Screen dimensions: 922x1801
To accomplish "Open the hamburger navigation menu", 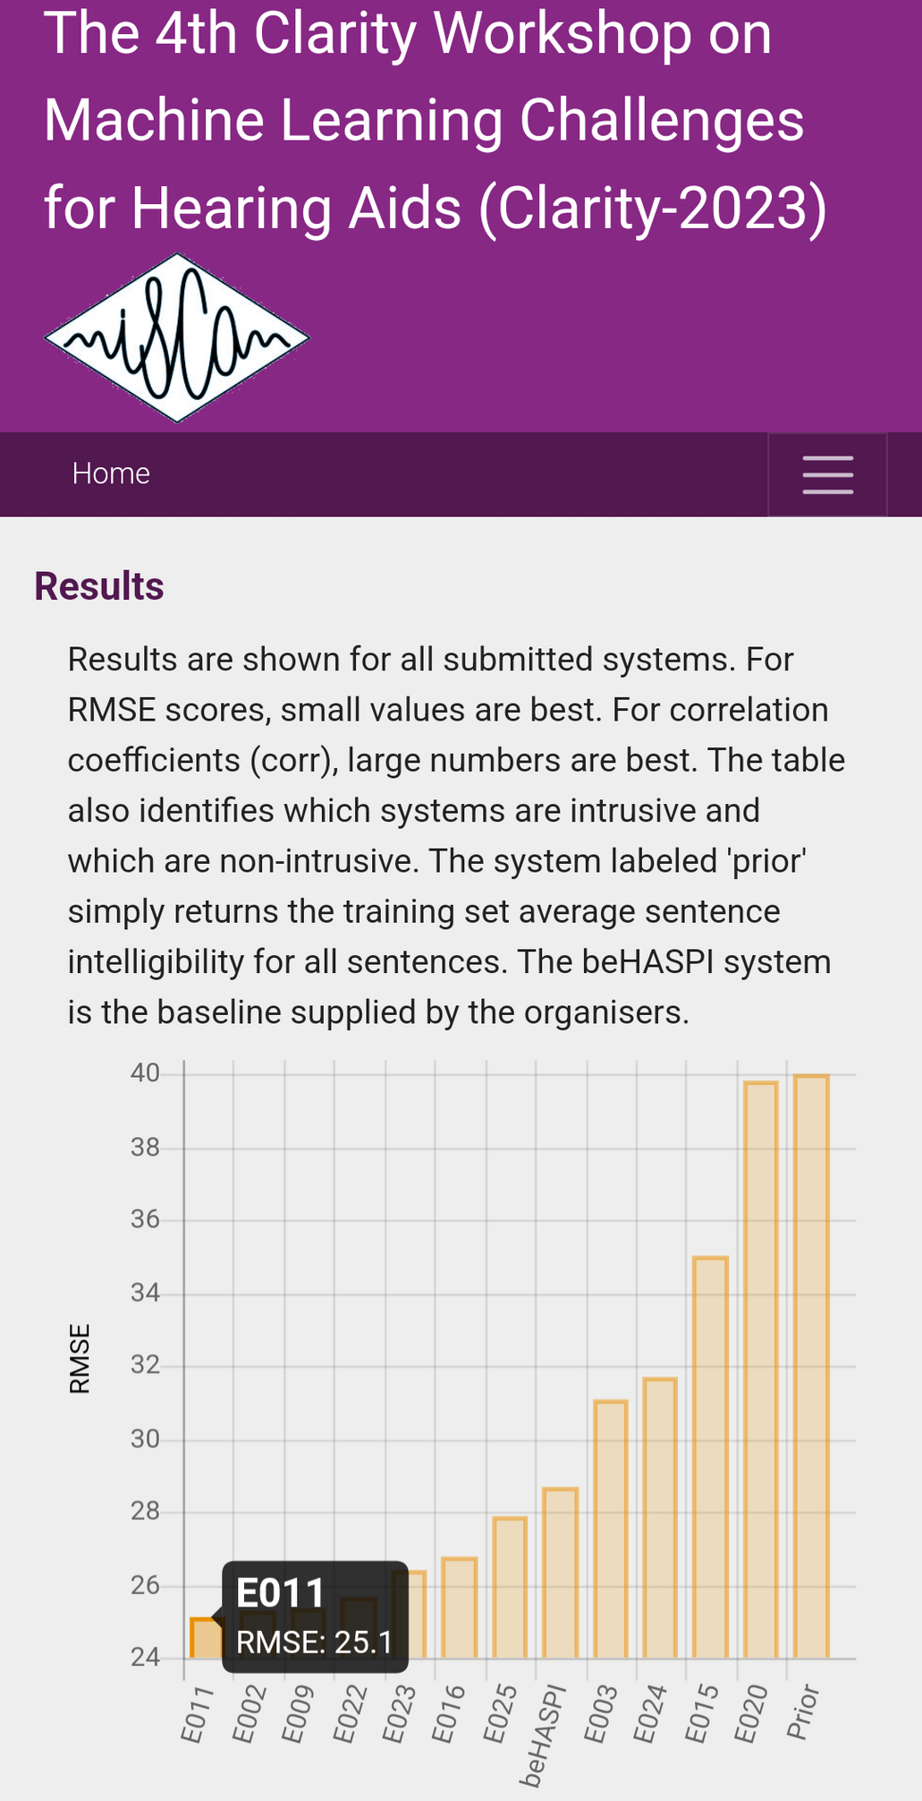I will click(827, 474).
